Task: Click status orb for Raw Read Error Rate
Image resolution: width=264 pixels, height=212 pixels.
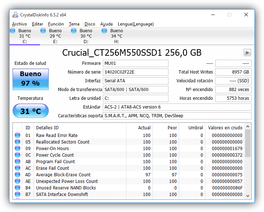Action: coord(18,135)
